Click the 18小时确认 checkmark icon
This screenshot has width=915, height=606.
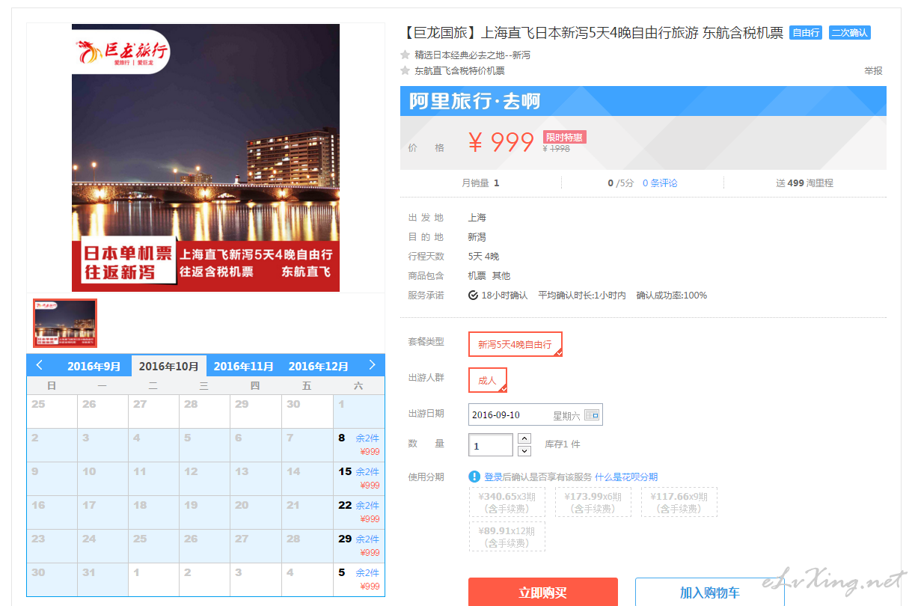tap(474, 296)
